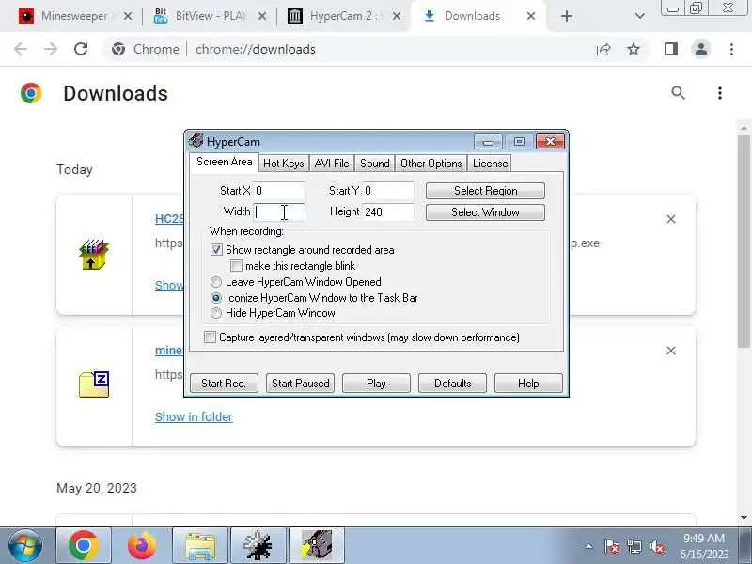The image size is (752, 564).
Task: Click the network tray icon
Action: point(634,546)
